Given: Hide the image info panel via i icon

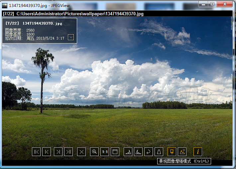Looking at the screenshot, I should [198, 152].
